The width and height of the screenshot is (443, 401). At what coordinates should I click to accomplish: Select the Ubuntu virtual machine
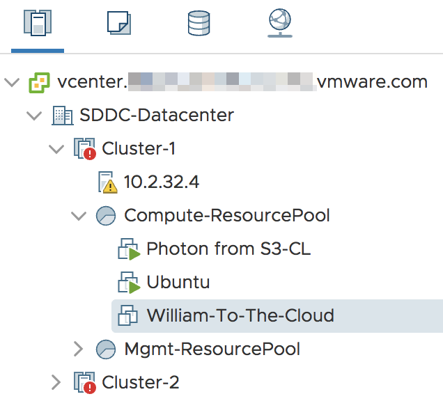click(x=178, y=282)
